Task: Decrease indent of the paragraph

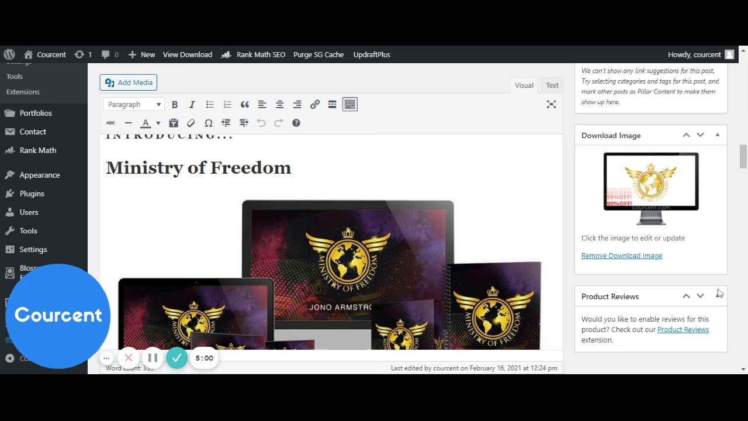Action: (x=226, y=123)
